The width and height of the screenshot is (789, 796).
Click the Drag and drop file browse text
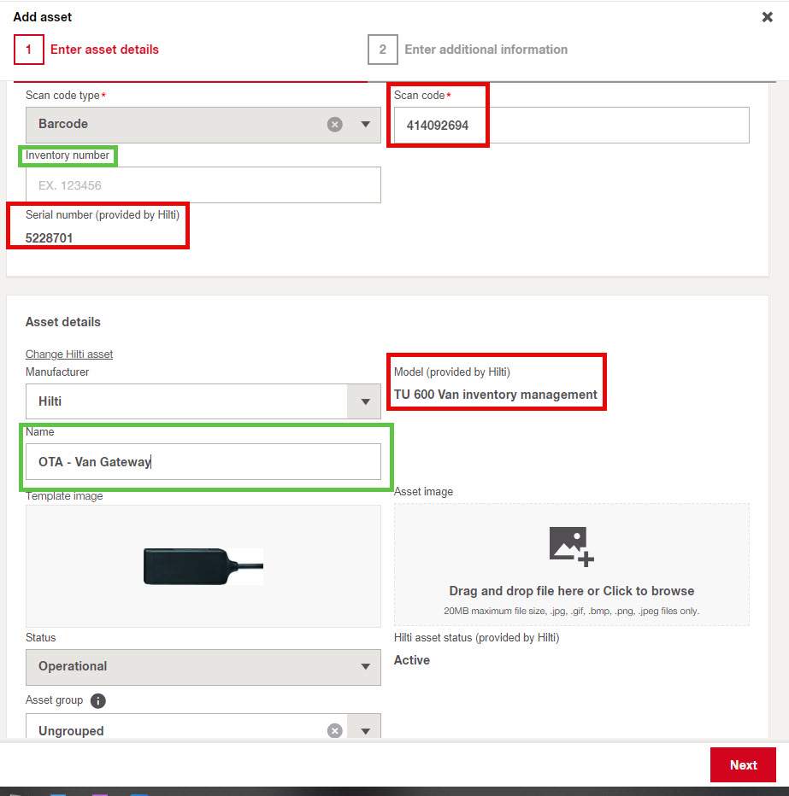tap(571, 591)
